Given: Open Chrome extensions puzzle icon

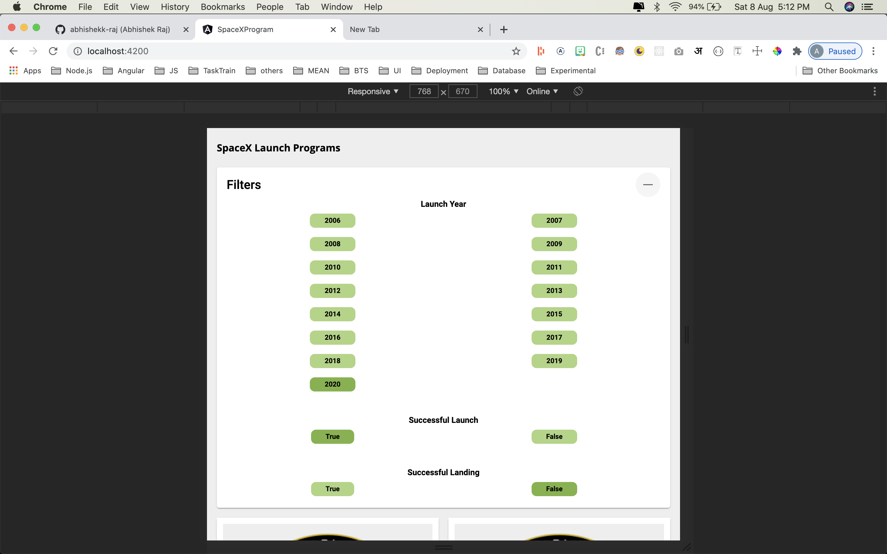Looking at the screenshot, I should [x=797, y=51].
